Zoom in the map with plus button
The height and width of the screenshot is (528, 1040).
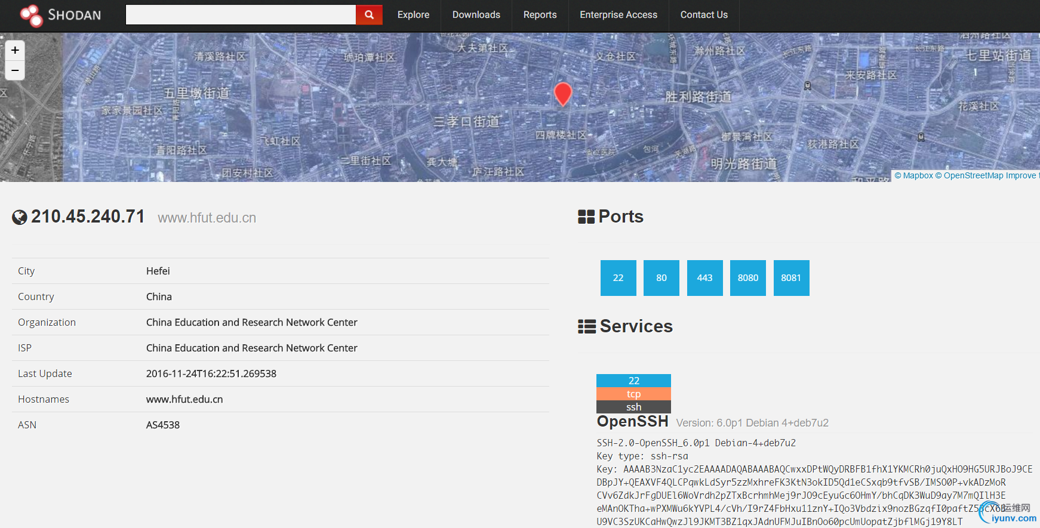(x=15, y=50)
